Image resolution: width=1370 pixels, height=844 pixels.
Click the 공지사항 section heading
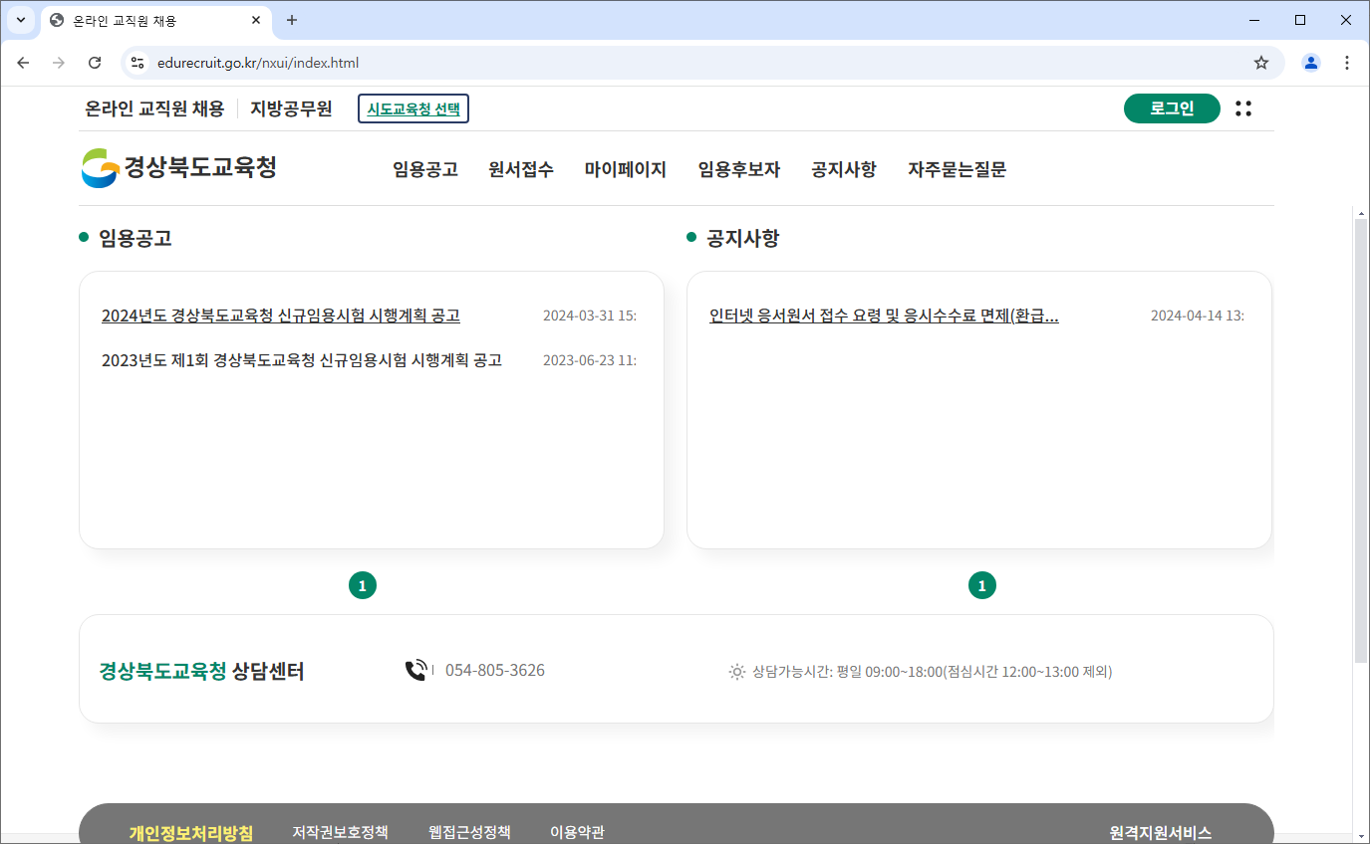point(743,238)
